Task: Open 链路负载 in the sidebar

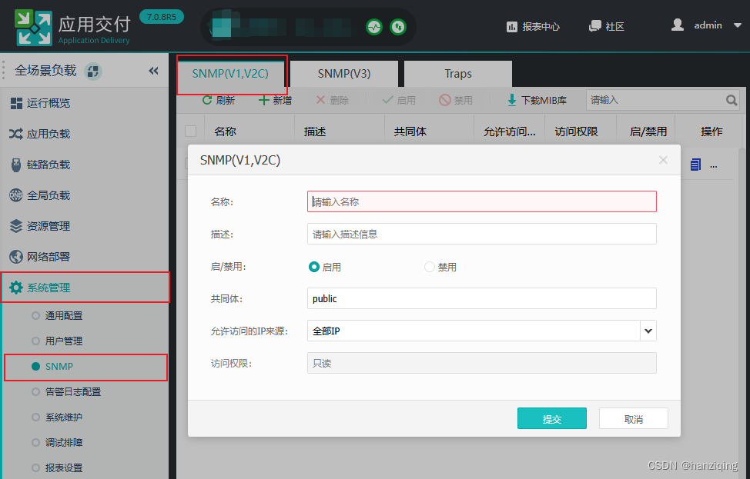Action: [85, 165]
